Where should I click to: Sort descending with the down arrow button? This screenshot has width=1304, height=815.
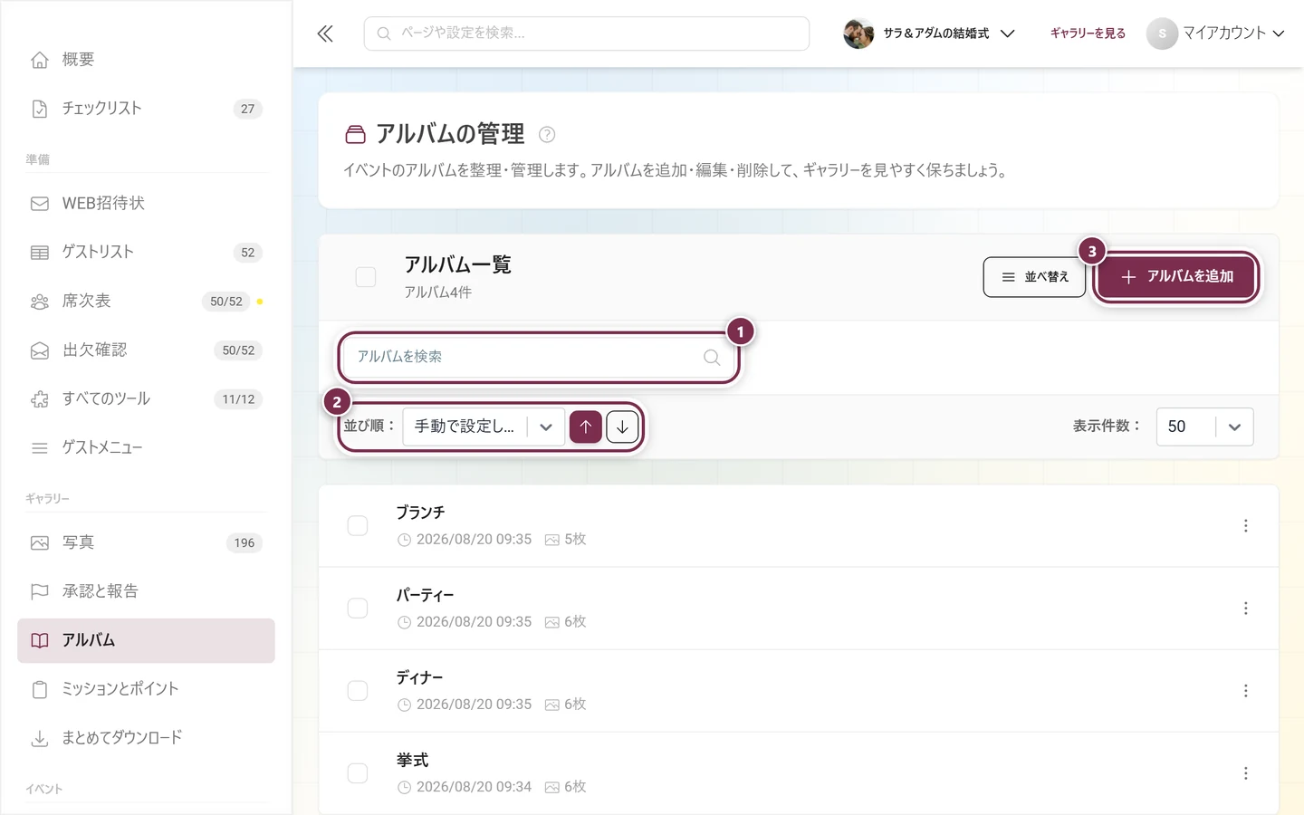(x=622, y=427)
